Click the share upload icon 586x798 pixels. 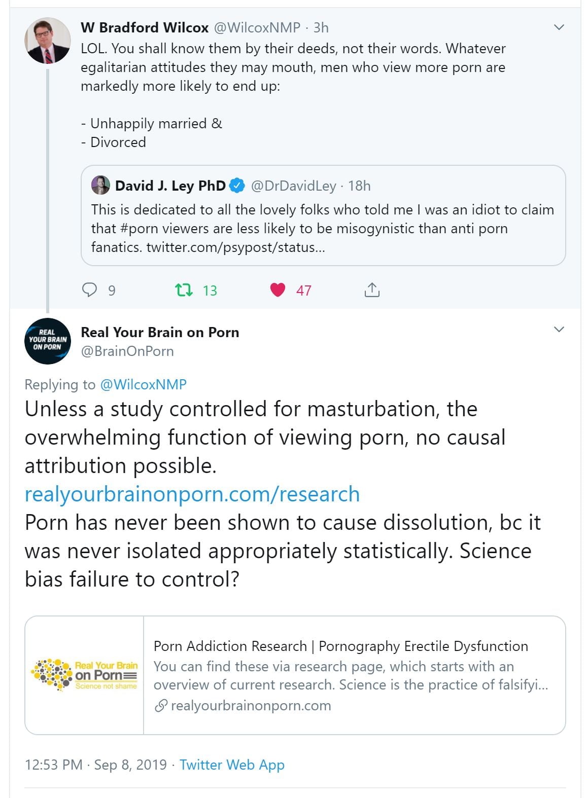point(372,290)
